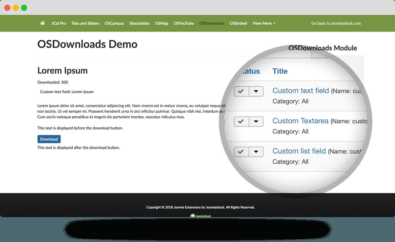Image resolution: width=395 pixels, height=242 pixels.
Task: Open status dropdown for Custom list field
Action: pos(256,151)
